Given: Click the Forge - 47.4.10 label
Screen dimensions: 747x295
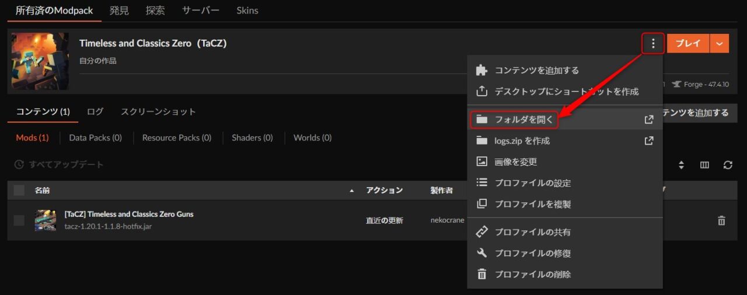Looking at the screenshot, I should click(700, 85).
